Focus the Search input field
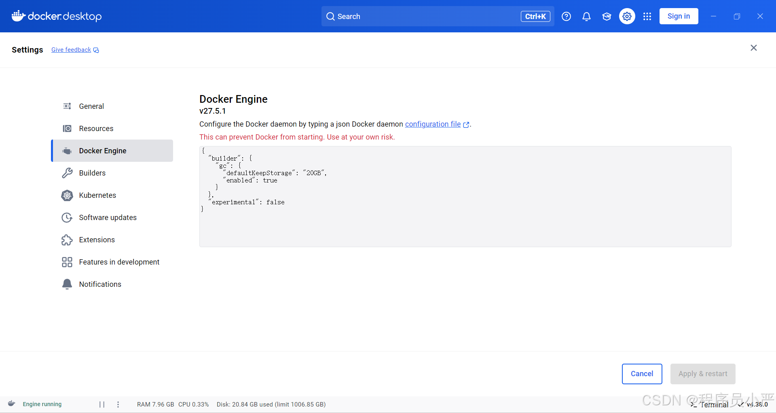The height and width of the screenshot is (413, 776). 438,16
